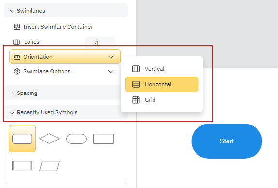
Task: Collapse the Recently Used Symbols section
Action: pyautogui.click(x=62, y=112)
